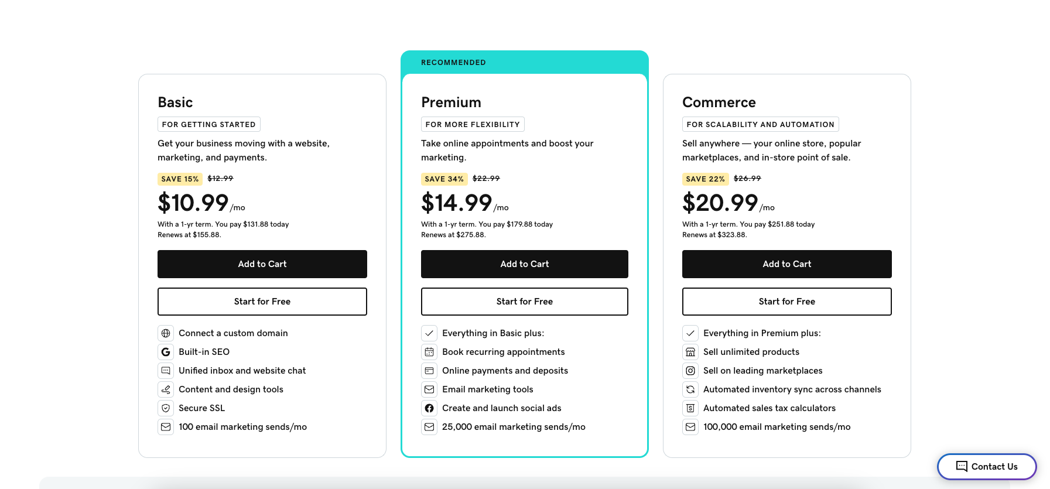The height and width of the screenshot is (489, 1050).
Task: Click the calendar icon beside Book recurring appointments
Action: (429, 351)
